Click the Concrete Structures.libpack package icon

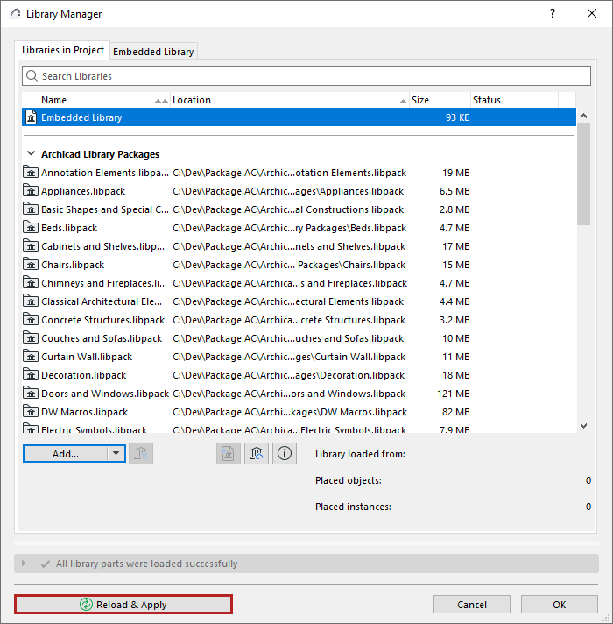31,319
